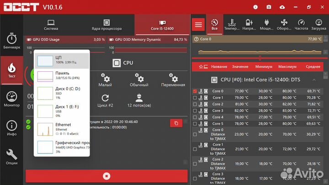Enable the Core 5 checkbox
The image size is (329, 185).
coord(195,124)
